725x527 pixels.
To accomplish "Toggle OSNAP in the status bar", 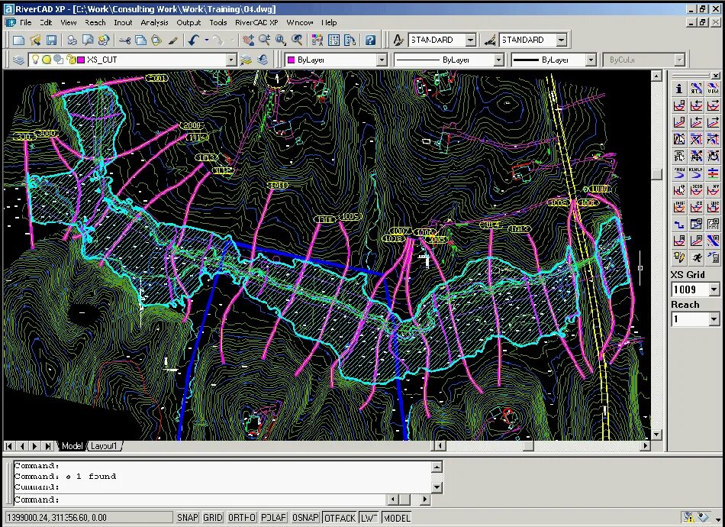I will (304, 517).
